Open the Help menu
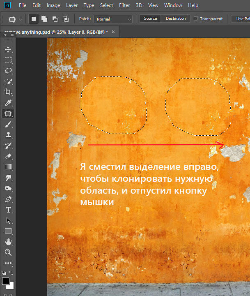Image resolution: width=250 pixels, height=296 pixels. click(193, 5)
